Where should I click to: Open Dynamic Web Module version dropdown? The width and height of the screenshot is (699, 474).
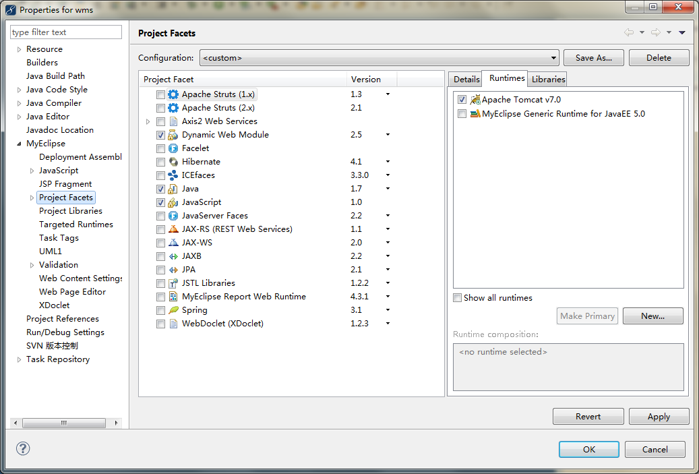(388, 135)
